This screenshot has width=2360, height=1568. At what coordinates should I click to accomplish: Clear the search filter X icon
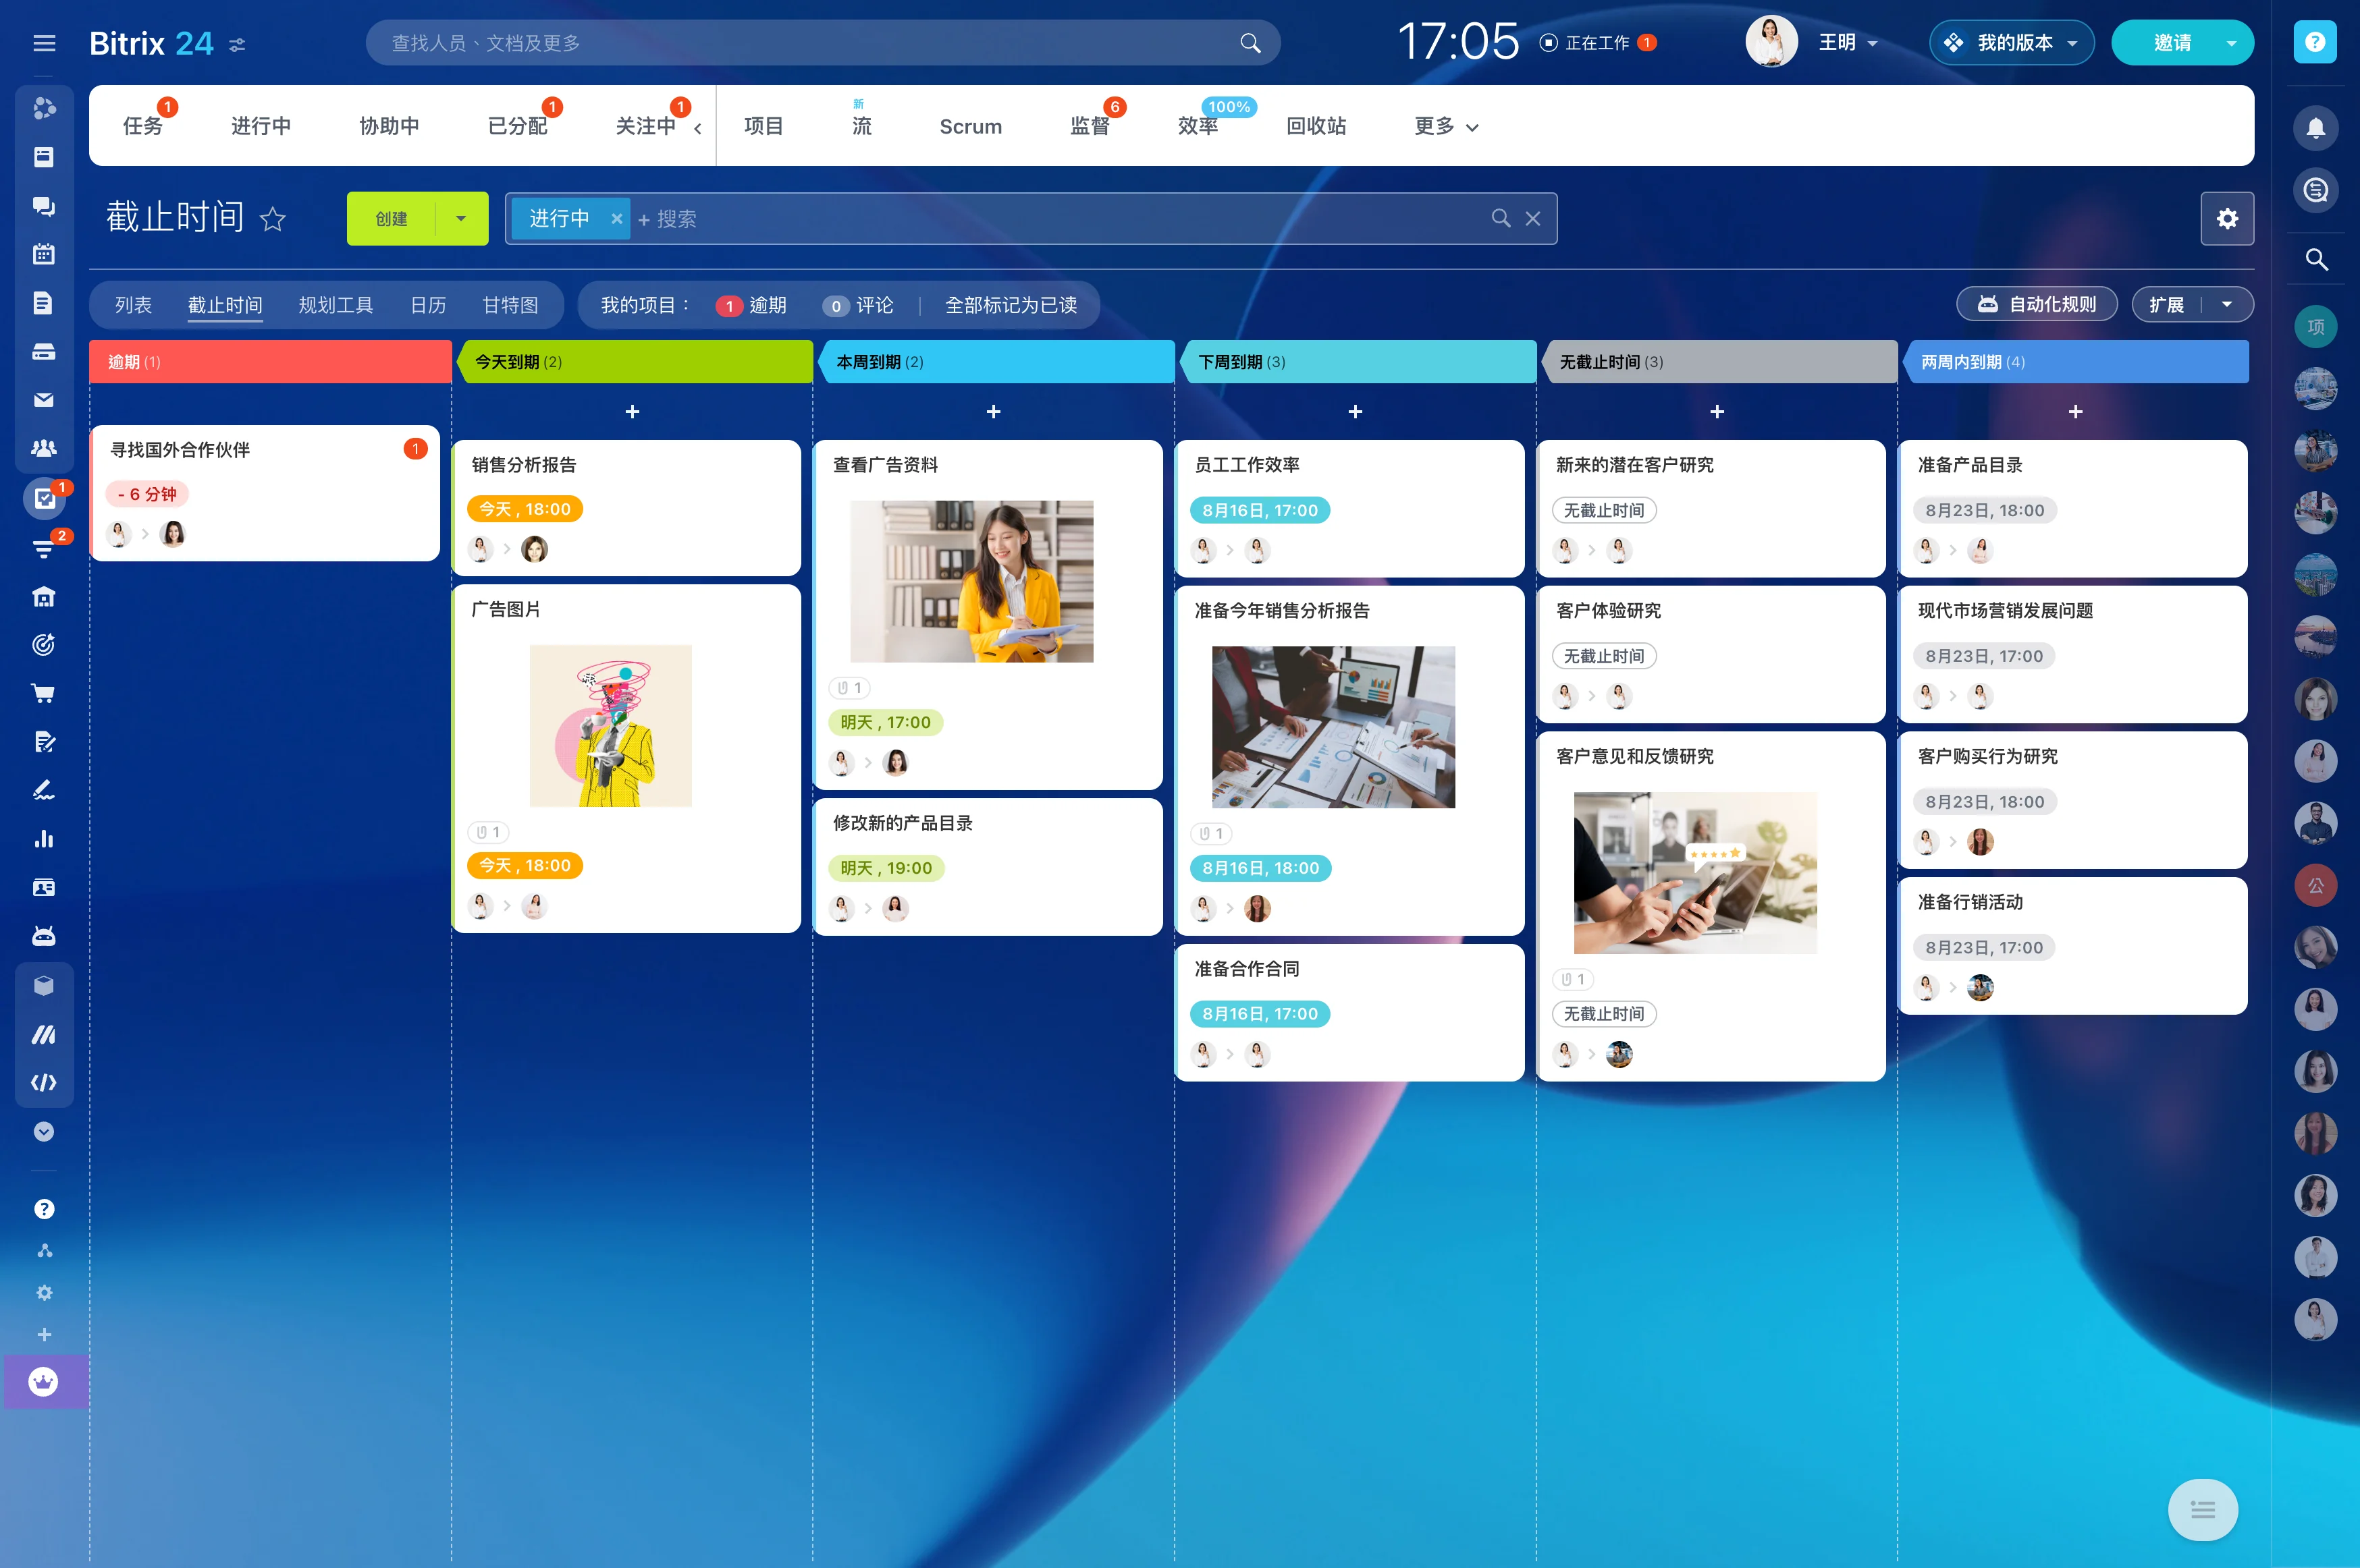(1532, 219)
